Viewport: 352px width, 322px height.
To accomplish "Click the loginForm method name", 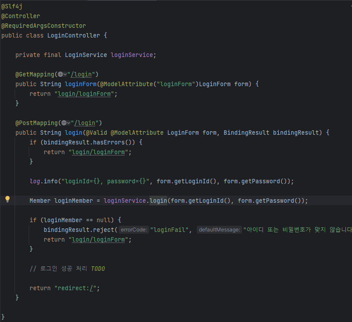I will point(81,84).
